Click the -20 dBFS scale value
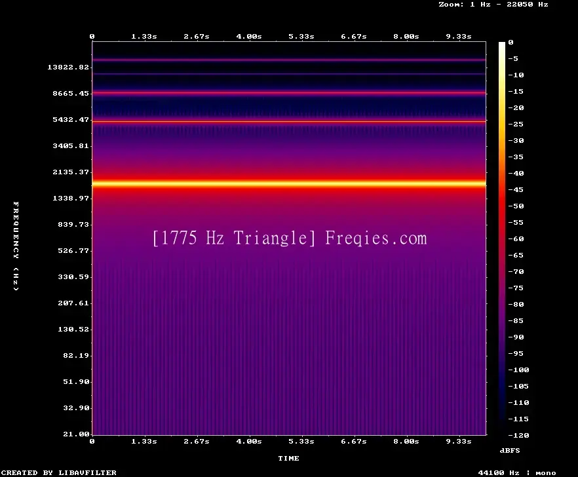 coord(516,107)
